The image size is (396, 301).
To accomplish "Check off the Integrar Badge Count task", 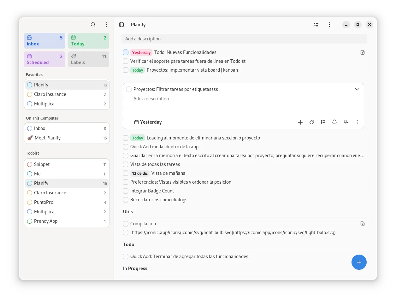I will 126,191.
